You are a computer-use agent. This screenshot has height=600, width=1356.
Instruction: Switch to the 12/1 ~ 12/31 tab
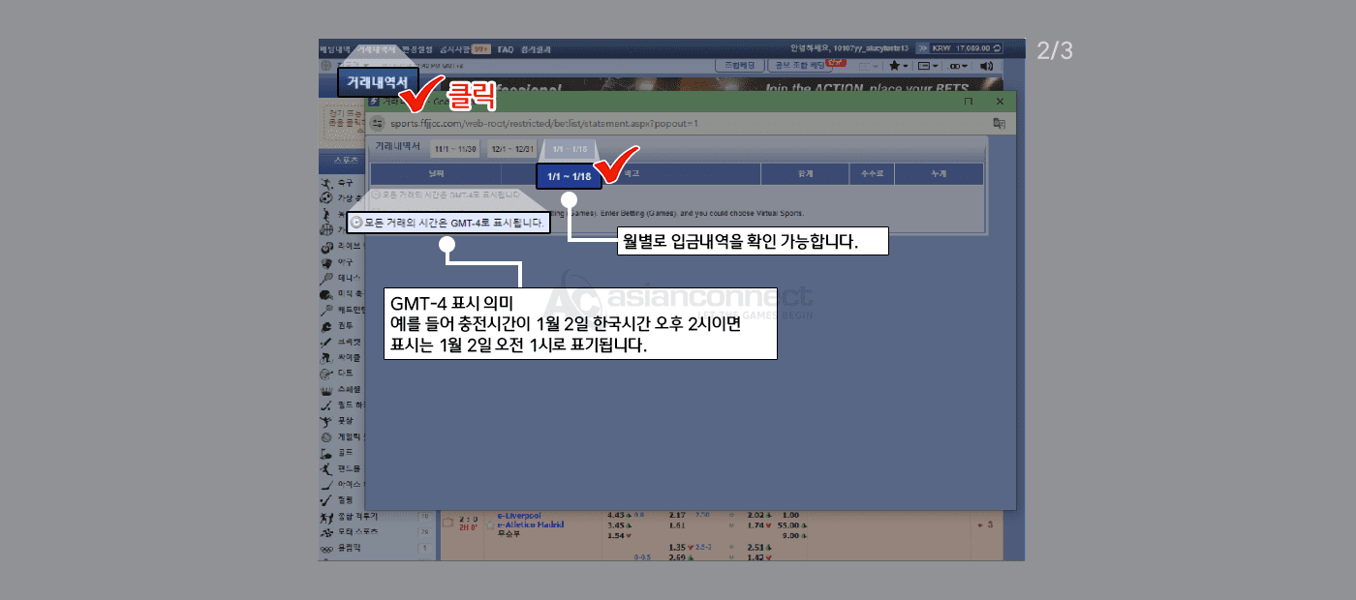point(511,149)
